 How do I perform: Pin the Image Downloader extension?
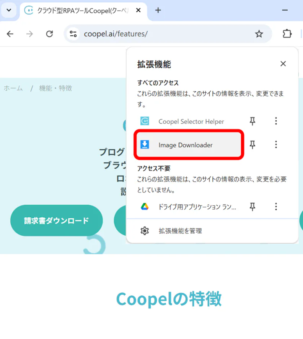tap(252, 144)
